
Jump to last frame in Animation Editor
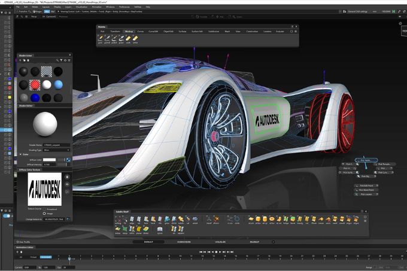pyautogui.click(x=232, y=252)
